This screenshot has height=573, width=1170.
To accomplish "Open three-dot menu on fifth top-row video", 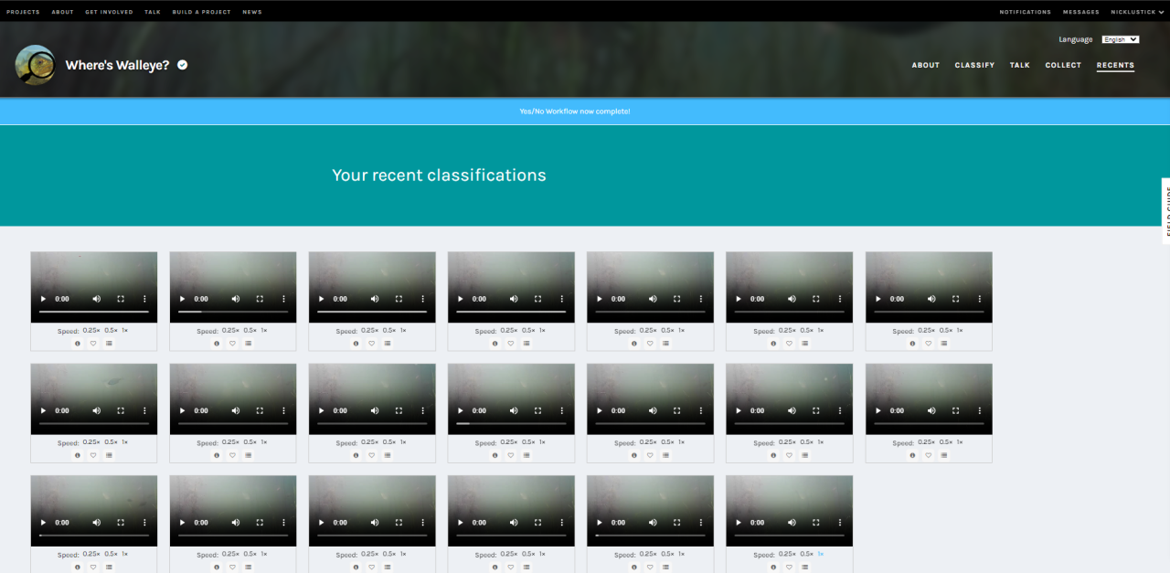I will tap(701, 299).
